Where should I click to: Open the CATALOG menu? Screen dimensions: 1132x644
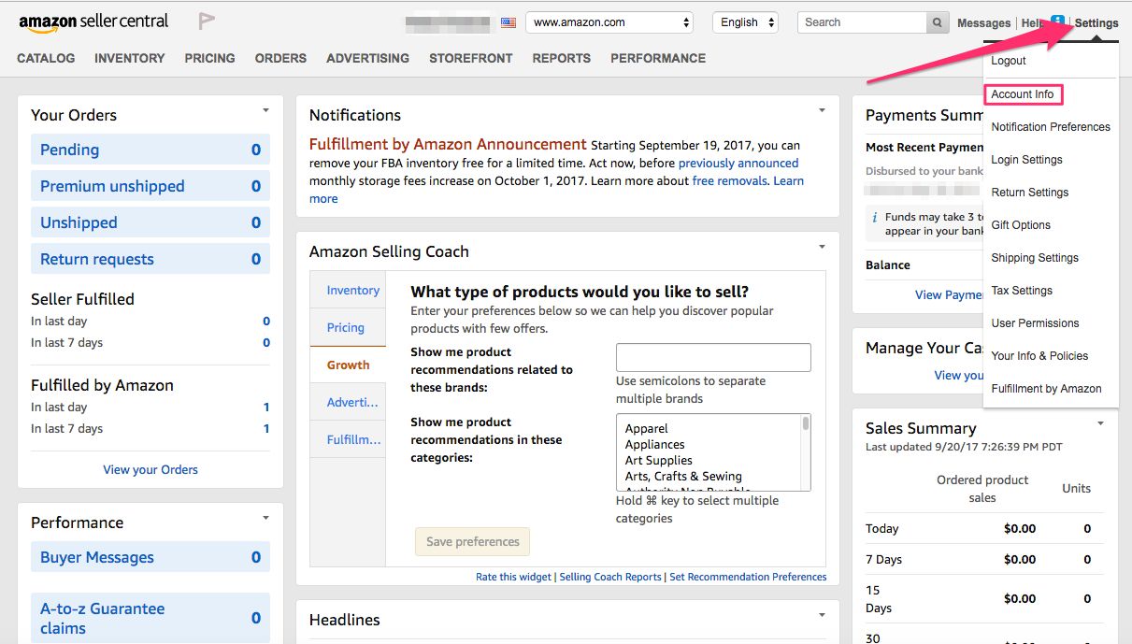(x=46, y=58)
